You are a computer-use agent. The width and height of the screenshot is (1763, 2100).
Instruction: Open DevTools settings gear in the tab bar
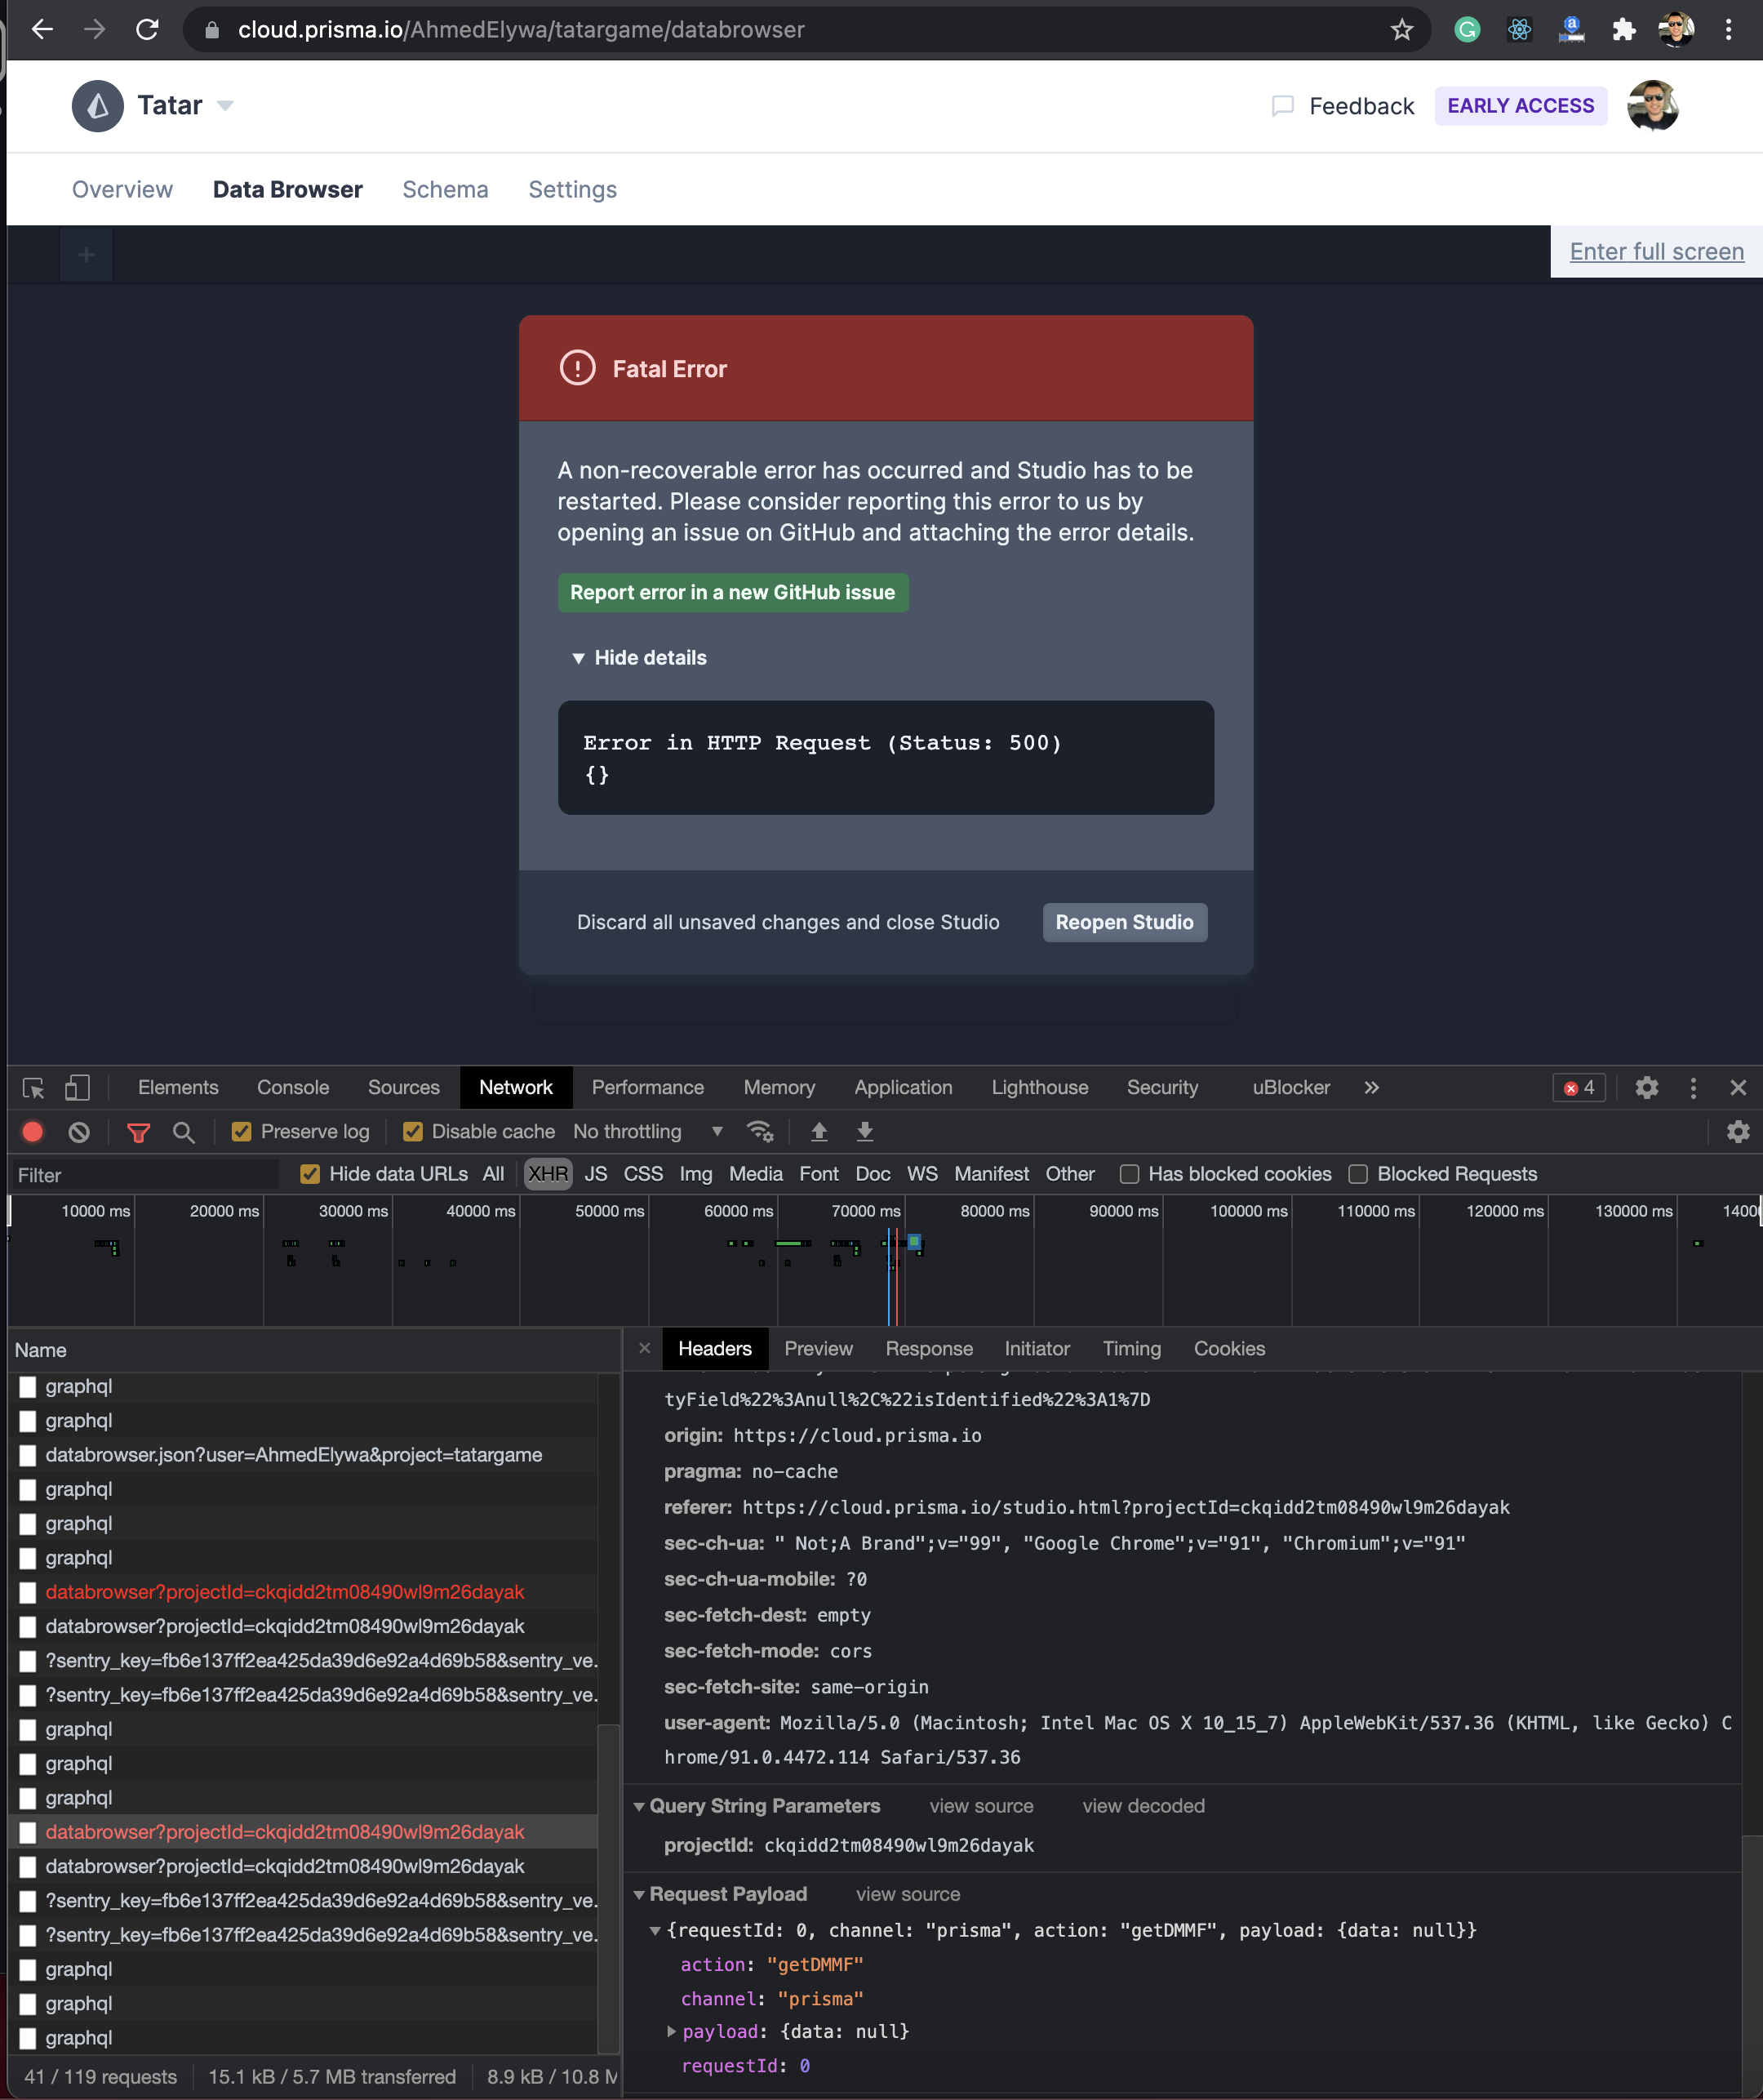click(1646, 1087)
